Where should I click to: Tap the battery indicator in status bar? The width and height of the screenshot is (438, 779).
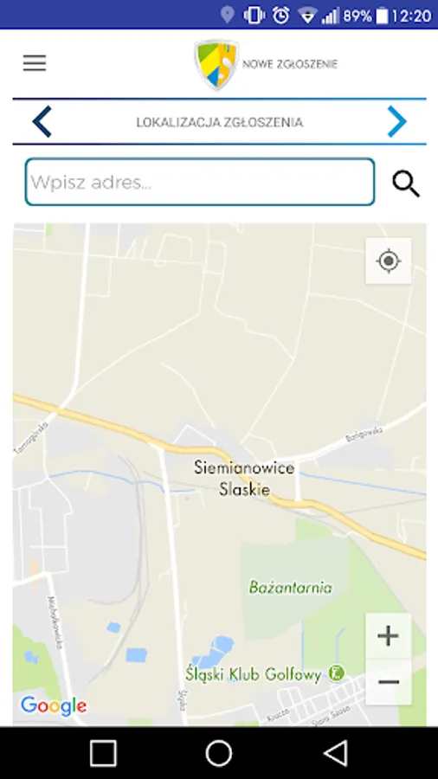tap(382, 16)
